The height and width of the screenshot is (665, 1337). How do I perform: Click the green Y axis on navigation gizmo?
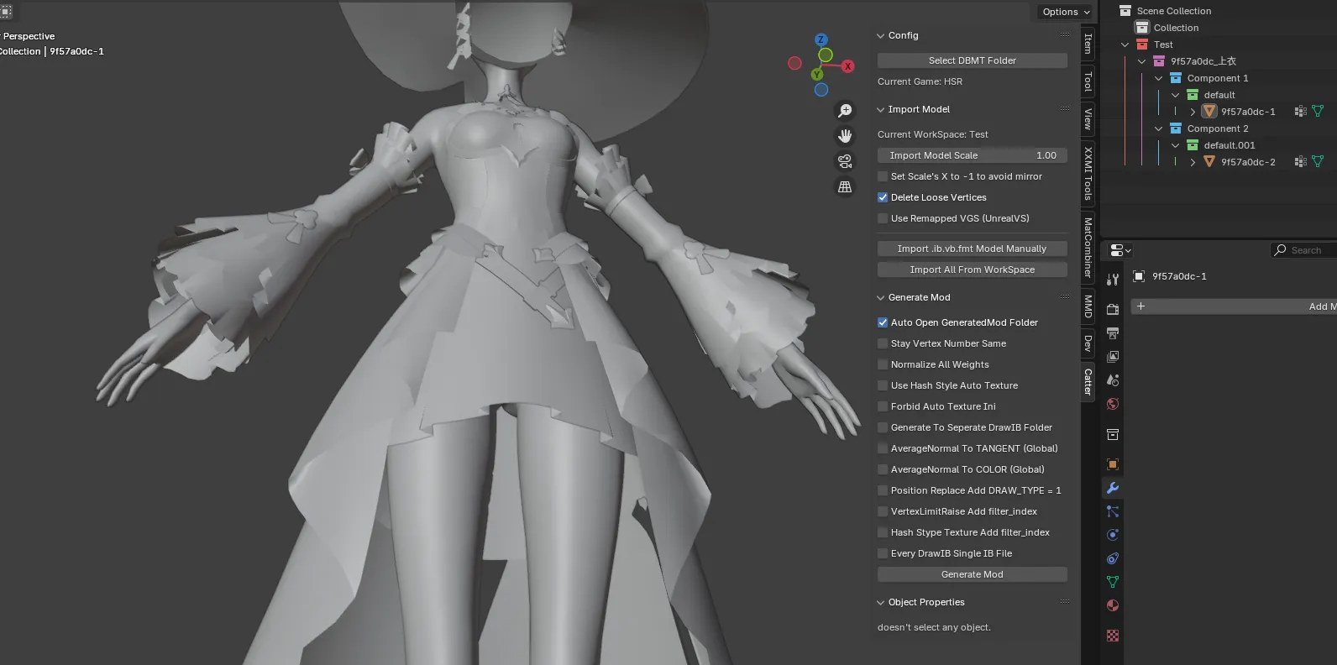[x=817, y=75]
